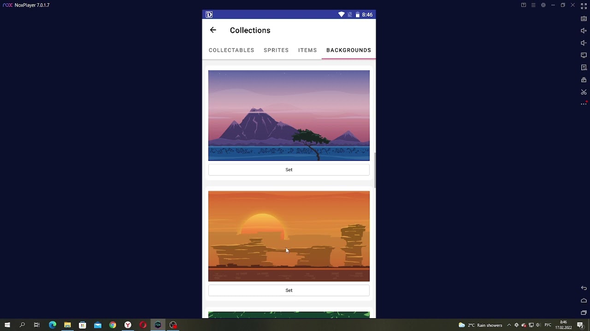Install APK via sidebar icon
This screenshot has width=590, height=331.
pyautogui.click(x=584, y=68)
